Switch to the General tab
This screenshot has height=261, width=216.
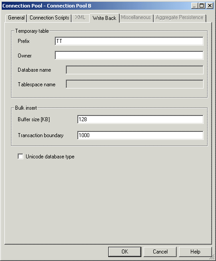[x=16, y=18]
